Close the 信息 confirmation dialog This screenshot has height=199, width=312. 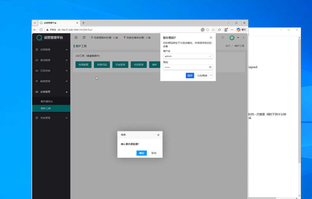click(x=158, y=135)
